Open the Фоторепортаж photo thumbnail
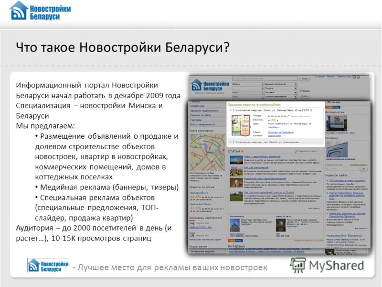Viewport: 382px width, 287px height. click(x=337, y=123)
